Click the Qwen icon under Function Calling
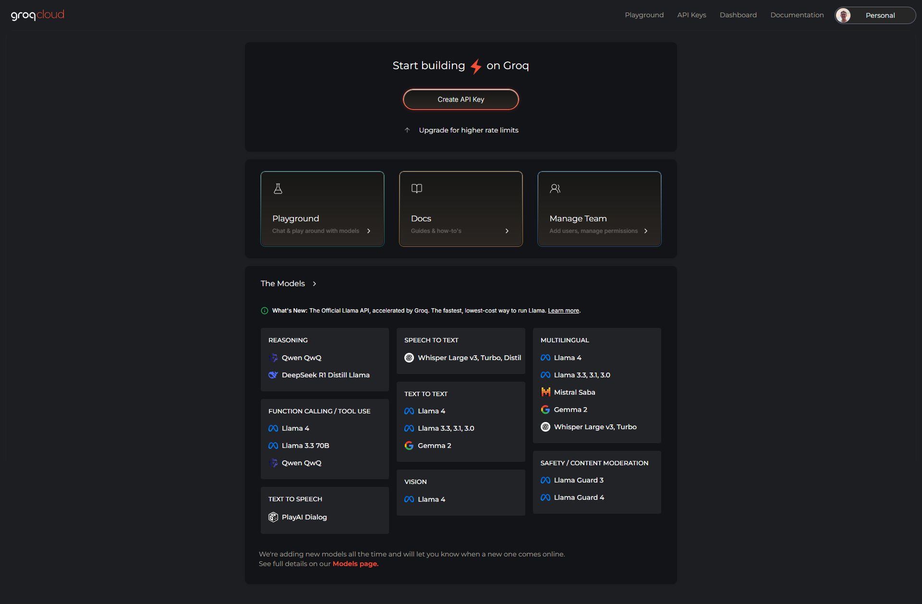The image size is (922, 604). tap(273, 463)
